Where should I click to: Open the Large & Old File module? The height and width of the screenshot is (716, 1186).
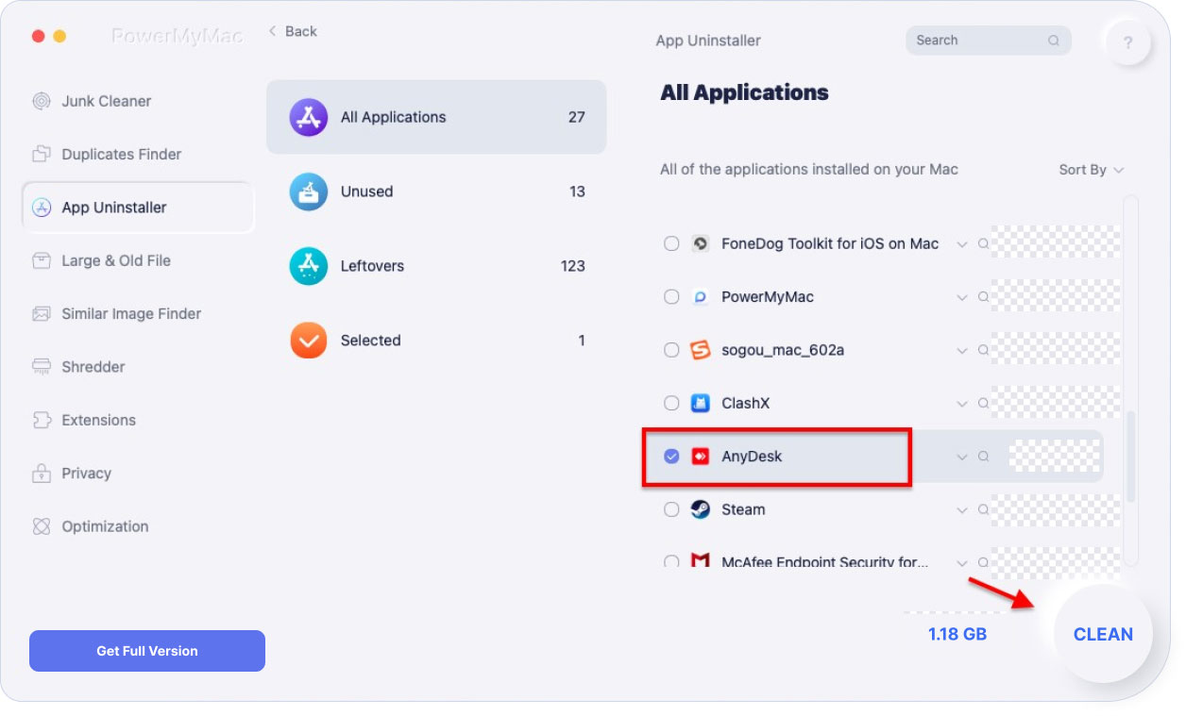[138, 260]
